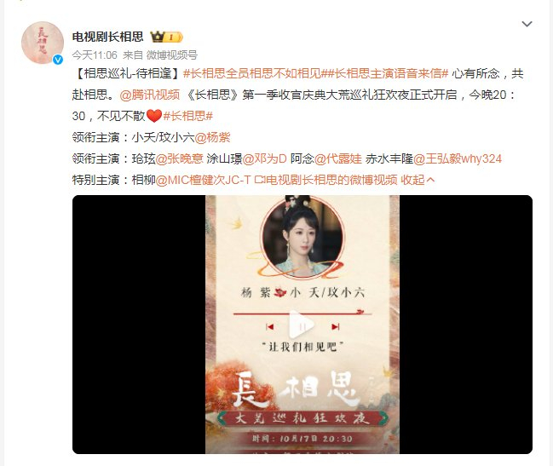Open the 电视剧长相思的微博视频 link
Viewport: 553px width, 466px height.
[331, 180]
